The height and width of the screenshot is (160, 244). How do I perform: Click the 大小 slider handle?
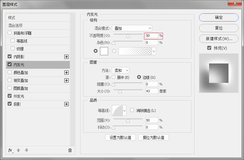click(x=120, y=92)
